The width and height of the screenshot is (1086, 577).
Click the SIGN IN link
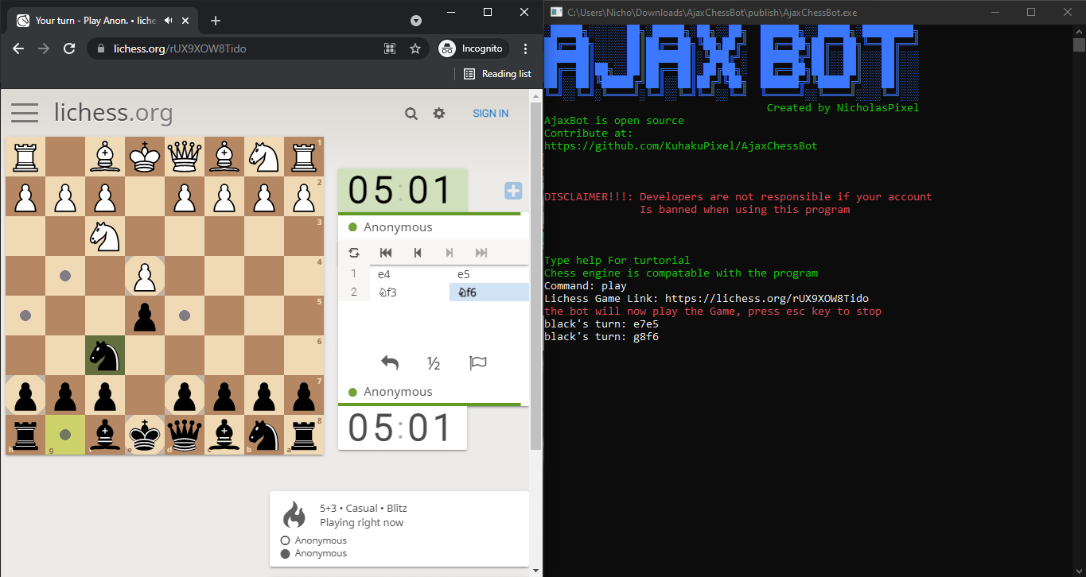[490, 114]
